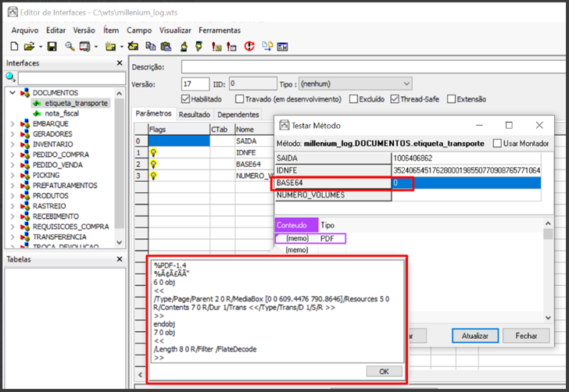
Task: Click the red circular refresh icon
Action: [x=249, y=46]
